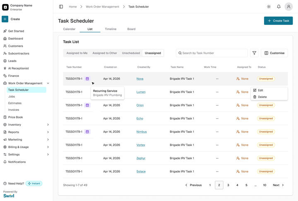
Task: Switch to the Timeline tab
Action: [111, 29]
